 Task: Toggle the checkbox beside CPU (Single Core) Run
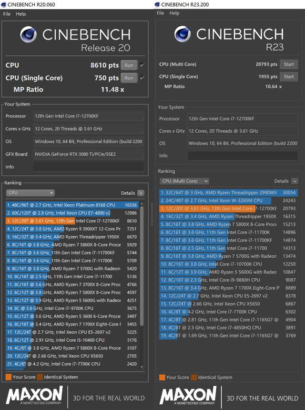click(142, 78)
